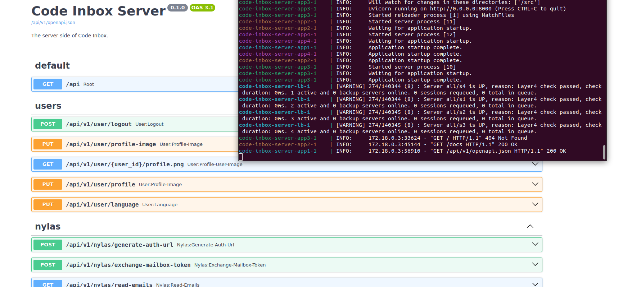Click the terminal line Started server process [12]
The height and width of the screenshot is (287, 623).
coord(347,34)
